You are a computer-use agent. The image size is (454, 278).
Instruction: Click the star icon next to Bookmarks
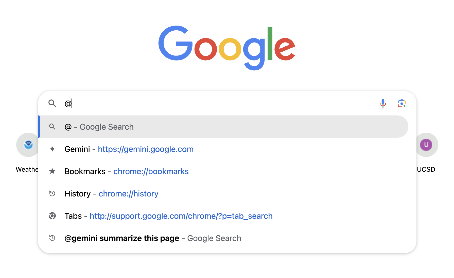point(52,171)
